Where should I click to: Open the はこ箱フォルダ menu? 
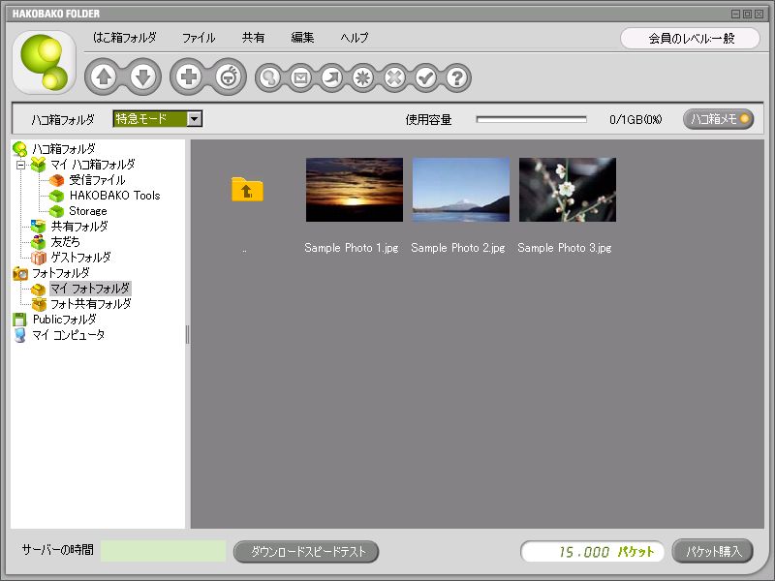coord(125,38)
